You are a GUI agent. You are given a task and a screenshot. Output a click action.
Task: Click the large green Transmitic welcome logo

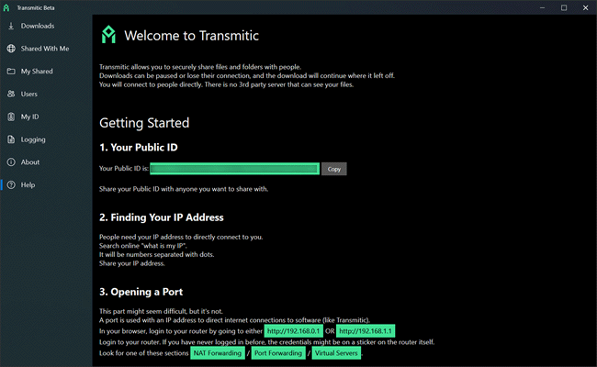(108, 36)
